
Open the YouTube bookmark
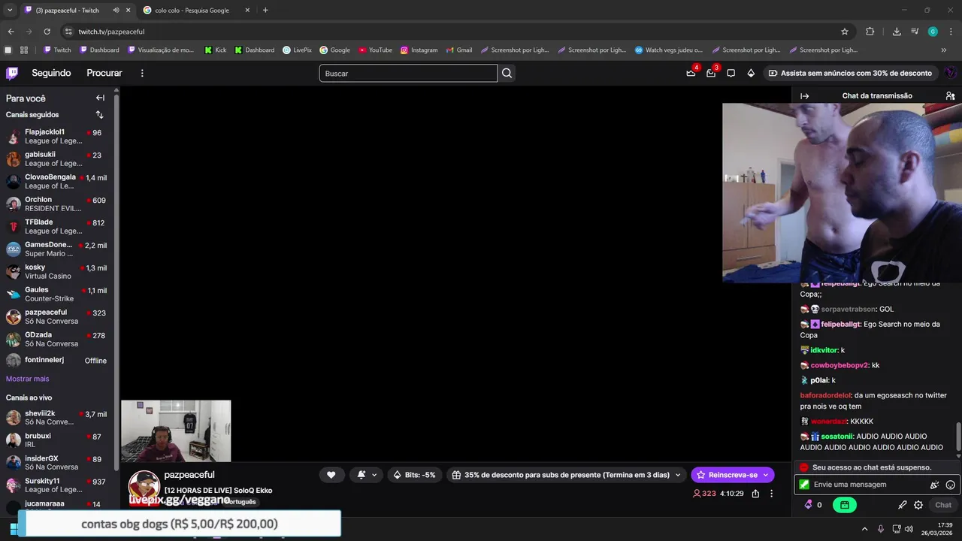(x=375, y=50)
